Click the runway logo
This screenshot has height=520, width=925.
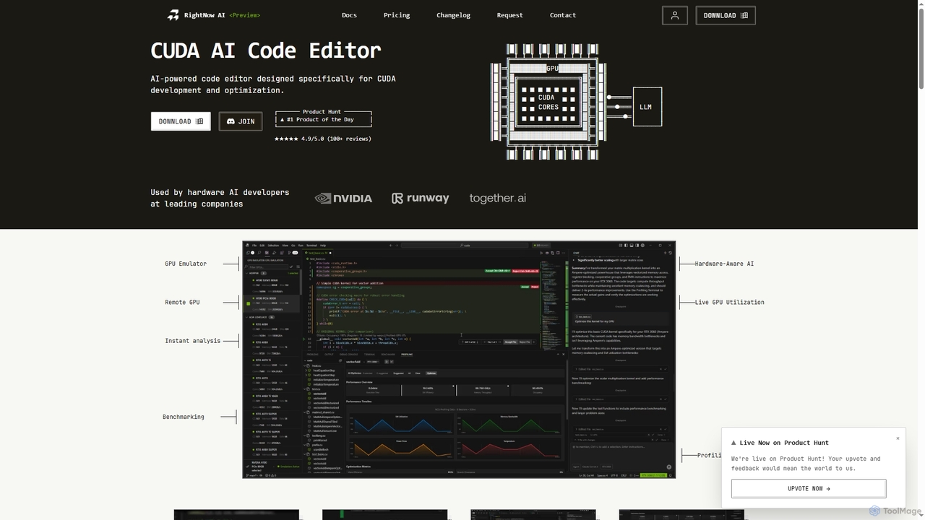[420, 198]
